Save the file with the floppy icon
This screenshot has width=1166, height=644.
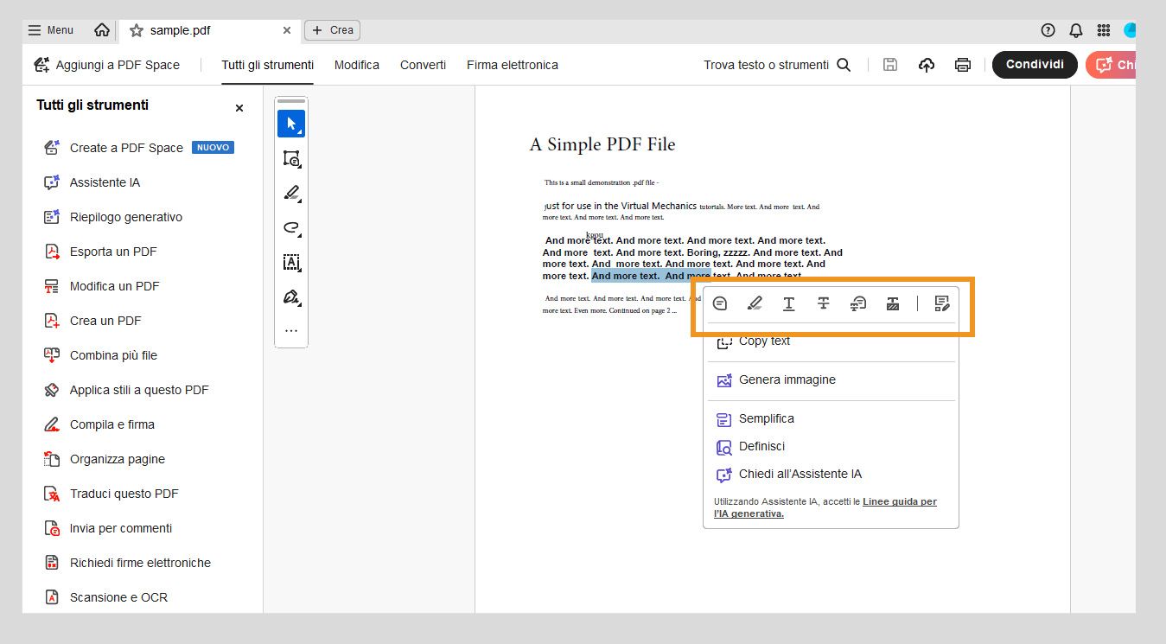(890, 65)
